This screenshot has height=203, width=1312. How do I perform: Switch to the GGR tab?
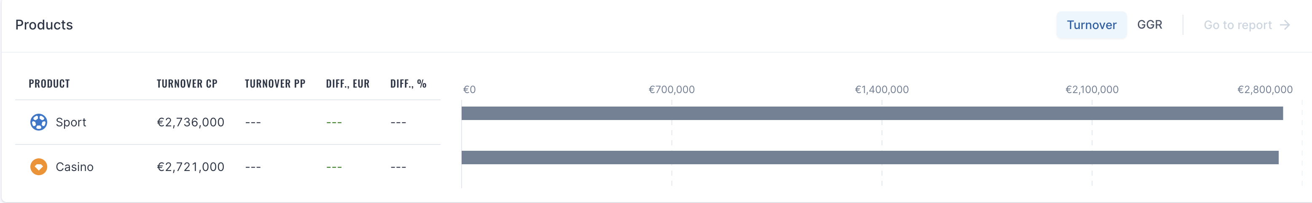click(1150, 24)
